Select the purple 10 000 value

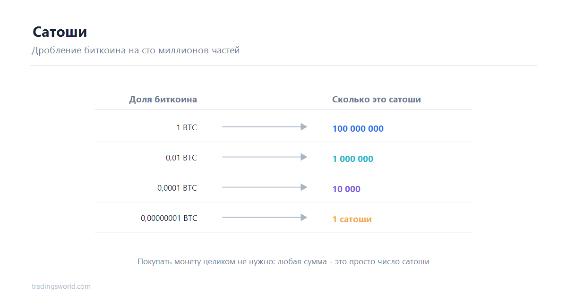click(x=346, y=189)
